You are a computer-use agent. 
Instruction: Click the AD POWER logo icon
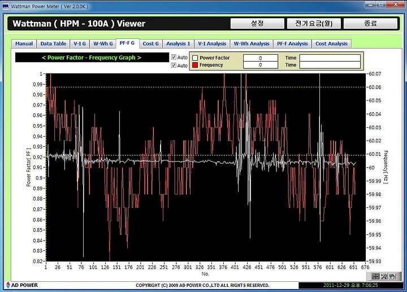point(8,285)
